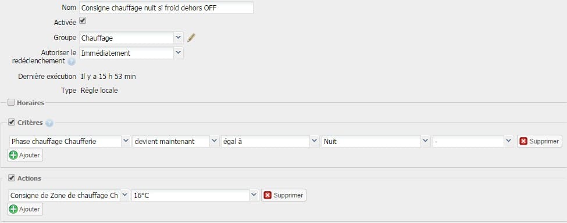This screenshot has width=567, height=223.
Task: Expand the Immédiatement redéclenchement dropdown
Action: [x=131, y=53]
